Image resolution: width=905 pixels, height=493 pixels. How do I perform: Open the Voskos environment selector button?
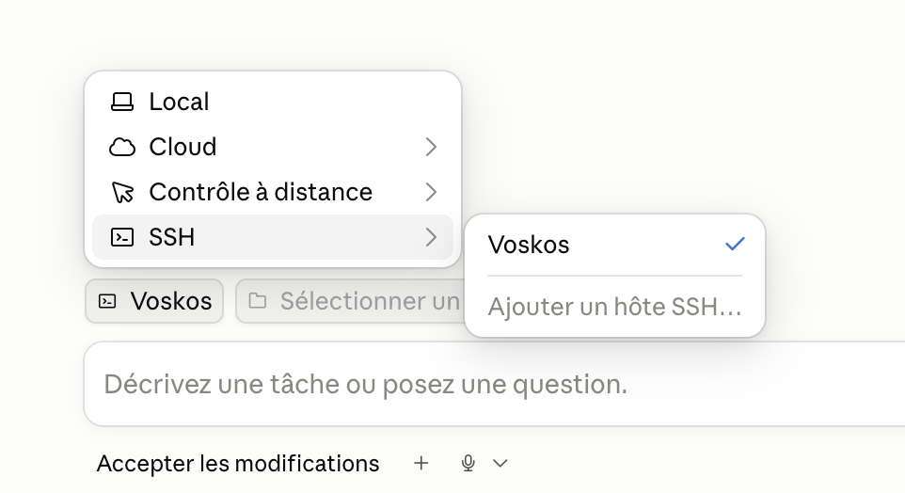click(154, 301)
